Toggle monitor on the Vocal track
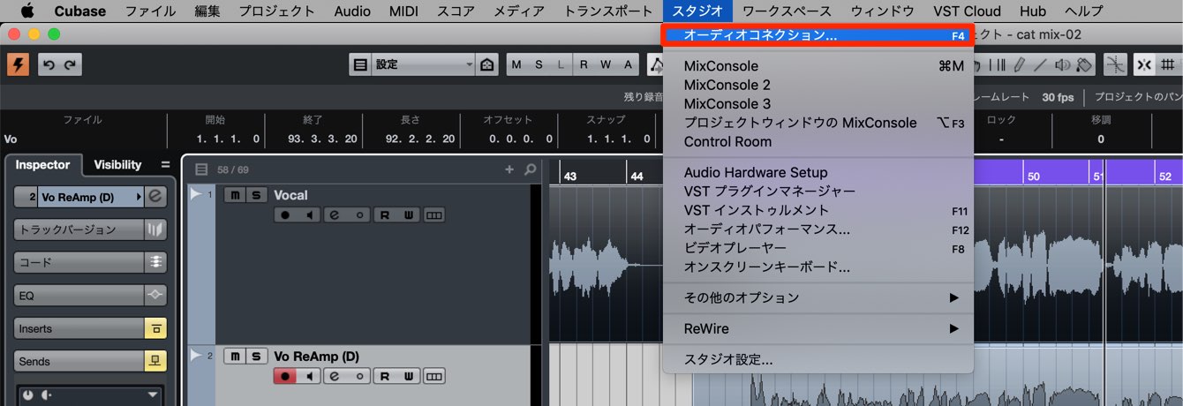 (308, 214)
